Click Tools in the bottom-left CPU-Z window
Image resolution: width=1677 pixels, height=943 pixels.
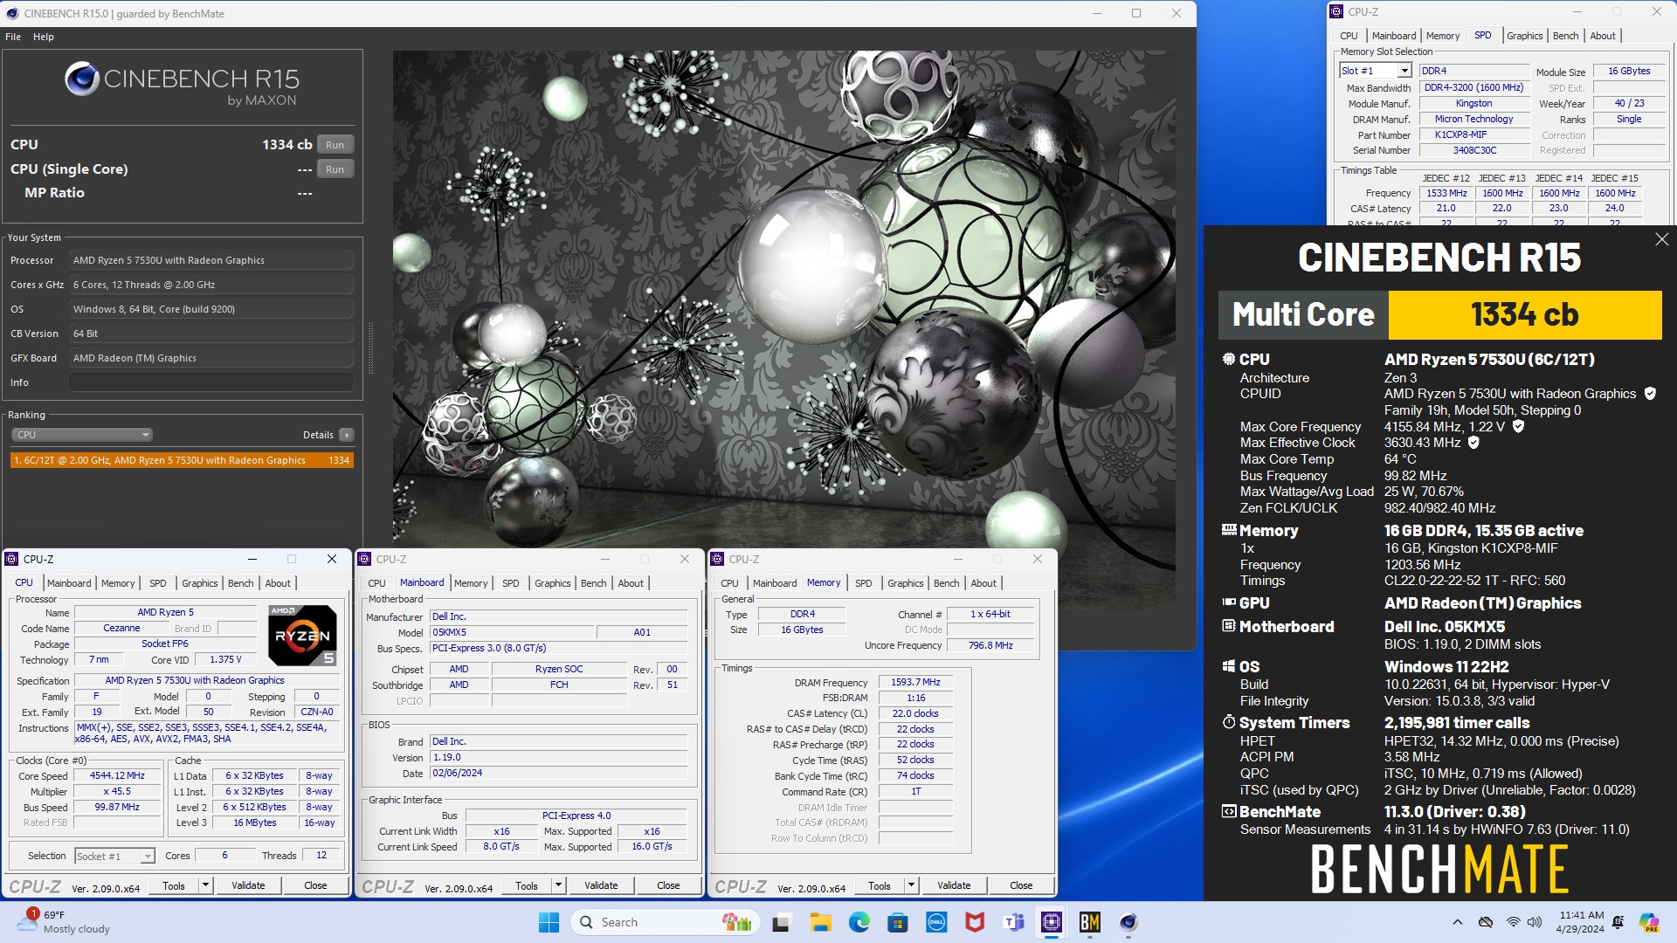(174, 885)
